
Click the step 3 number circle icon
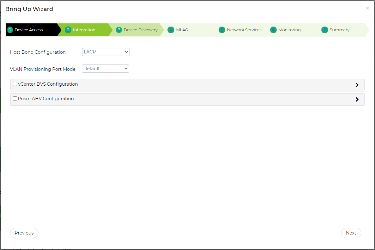pos(119,30)
